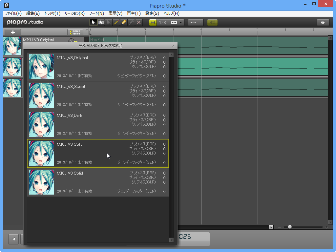Image resolution: width=336 pixels, height=252 pixels.
Task: Click the timeline vertical scrollbar down arrow
Action: coord(330,222)
